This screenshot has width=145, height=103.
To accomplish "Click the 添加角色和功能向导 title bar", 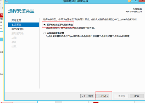I will (76, 1).
